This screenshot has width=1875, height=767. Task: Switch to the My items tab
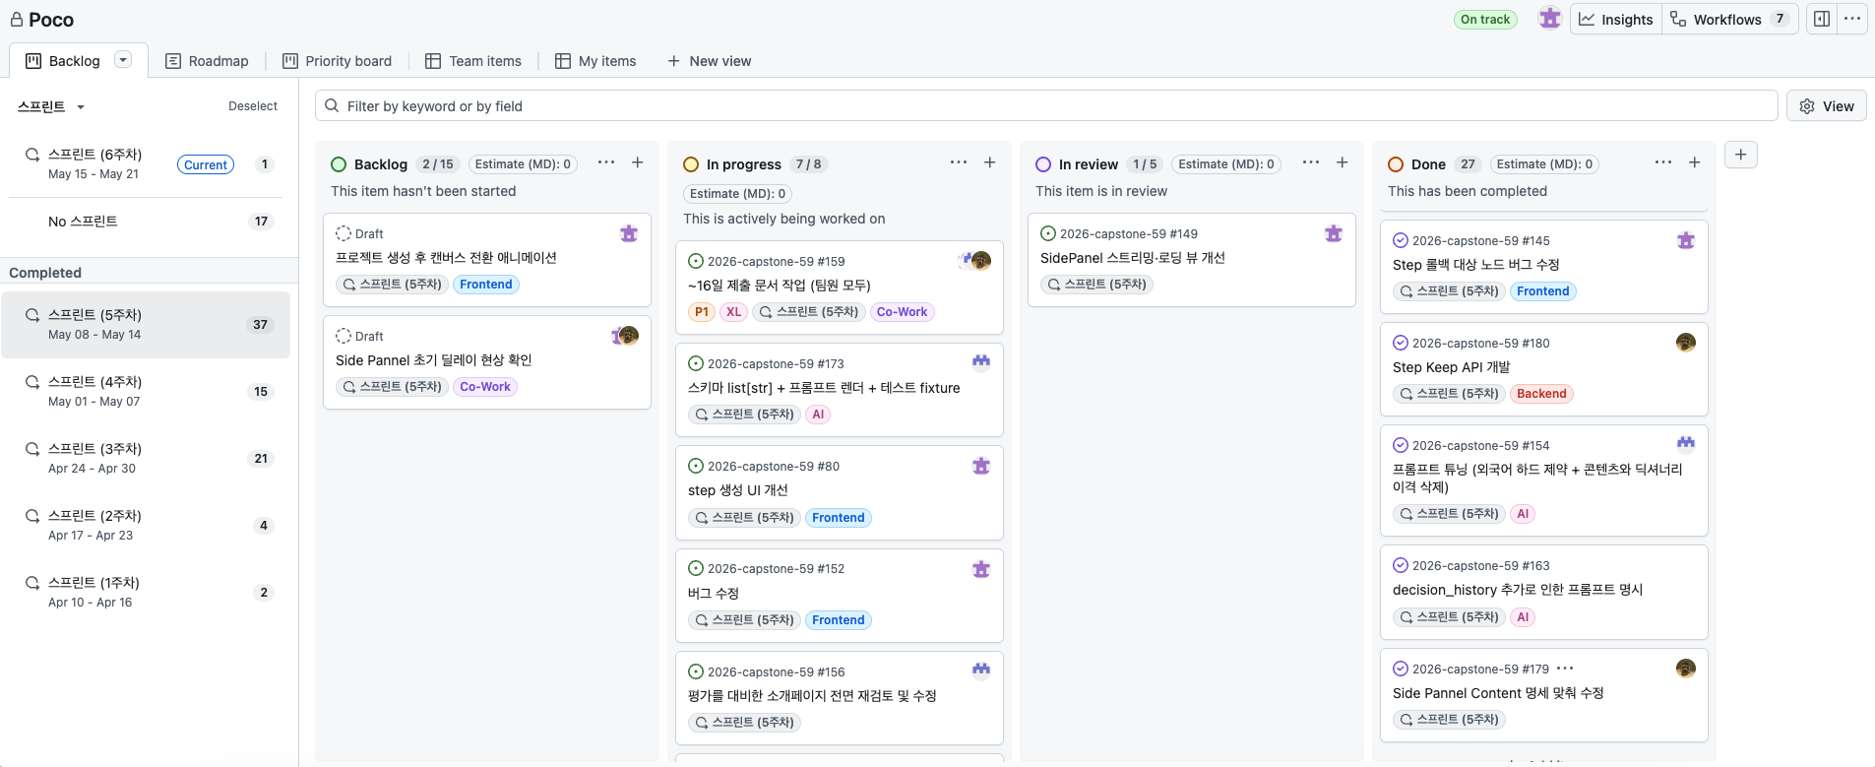(595, 61)
